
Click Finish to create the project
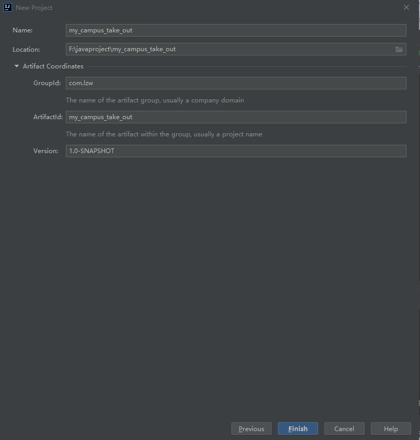pyautogui.click(x=298, y=429)
